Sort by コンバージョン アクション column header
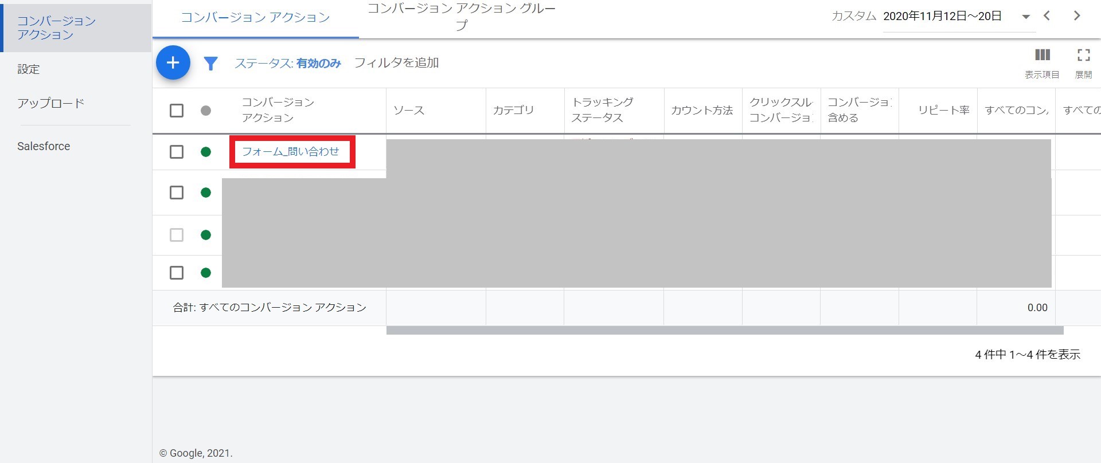 click(x=278, y=110)
